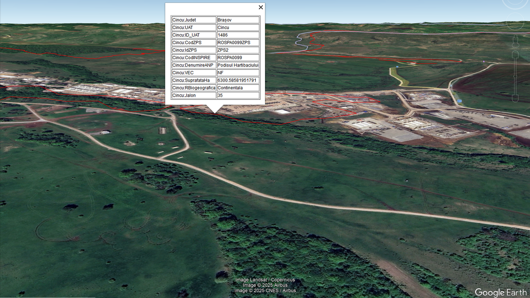Click the Image Landsat / Copernicus attribution
The image size is (530, 298).
(265, 280)
